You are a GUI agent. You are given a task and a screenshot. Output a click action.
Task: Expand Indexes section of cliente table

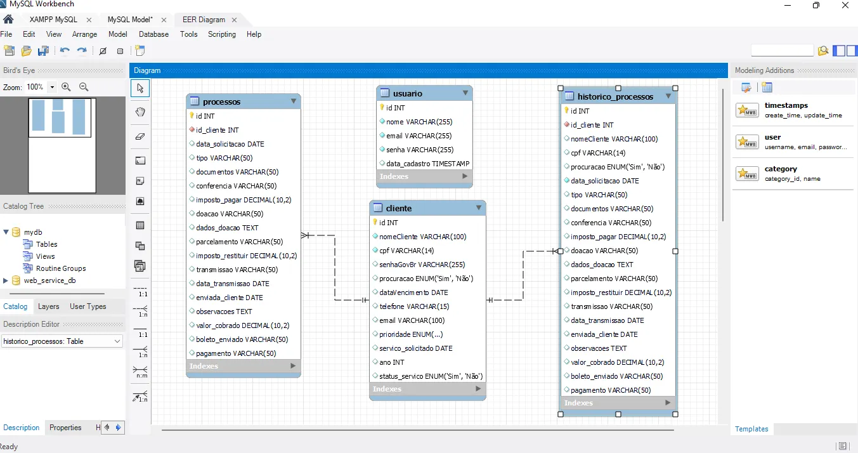click(x=478, y=389)
